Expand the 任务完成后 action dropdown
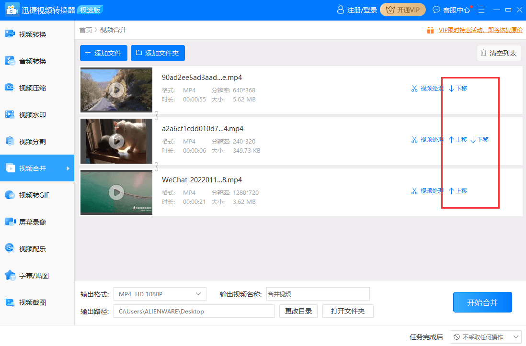Screen dimensions: 526x346 coord(486,337)
